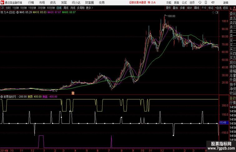Switch to 30分钟 period
The width and height of the screenshot is (236, 152).
[x=42, y=8]
